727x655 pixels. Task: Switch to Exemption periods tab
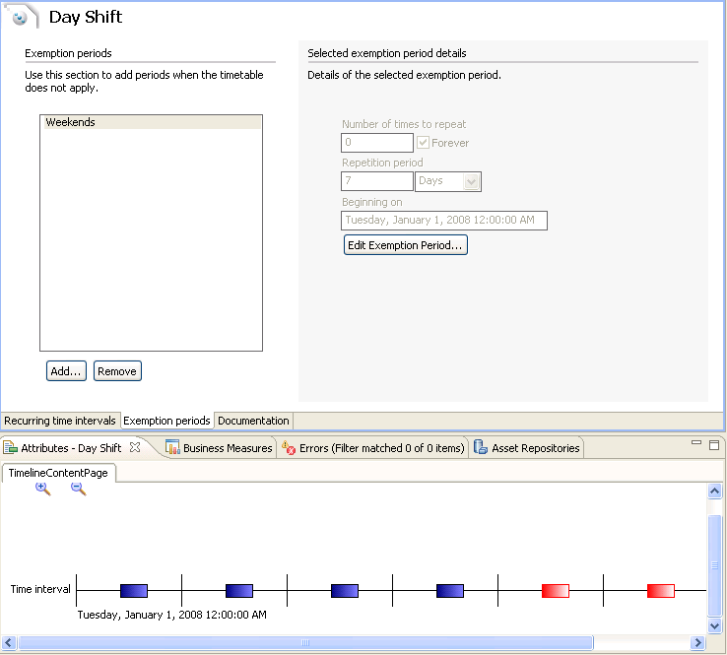[x=166, y=421]
